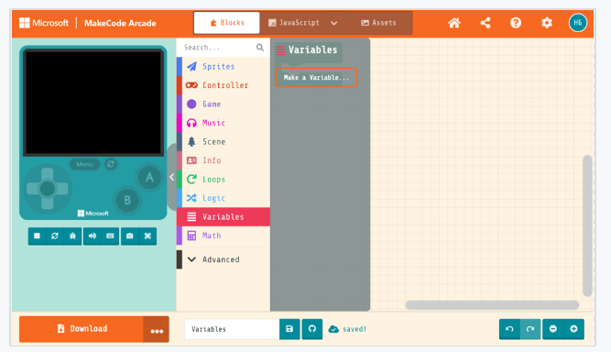Screen dimensions: 611x352
Task: Open the Settings gear menu
Action: pyautogui.click(x=547, y=23)
